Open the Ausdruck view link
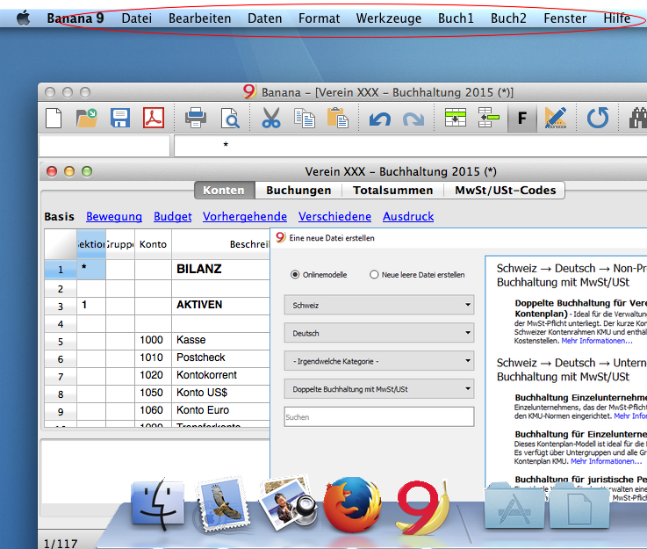 point(408,217)
